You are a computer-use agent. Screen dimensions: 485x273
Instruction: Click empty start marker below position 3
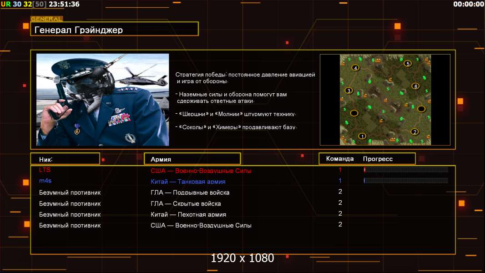click(x=354, y=112)
